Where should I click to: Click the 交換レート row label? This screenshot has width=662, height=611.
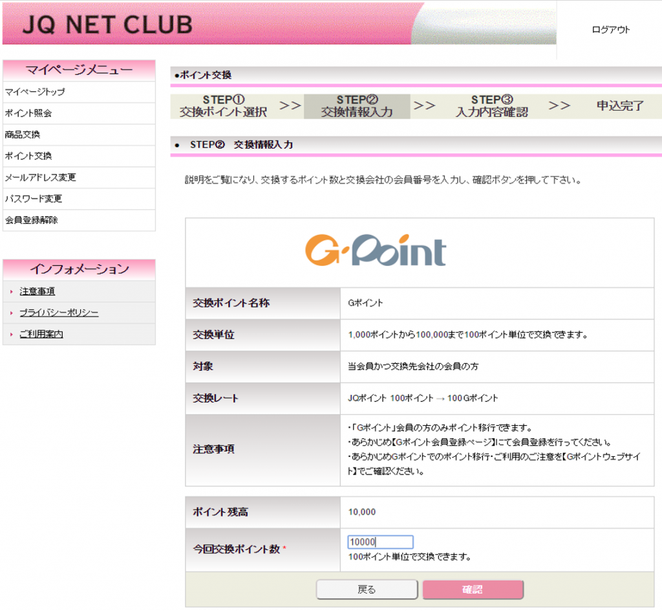[215, 398]
